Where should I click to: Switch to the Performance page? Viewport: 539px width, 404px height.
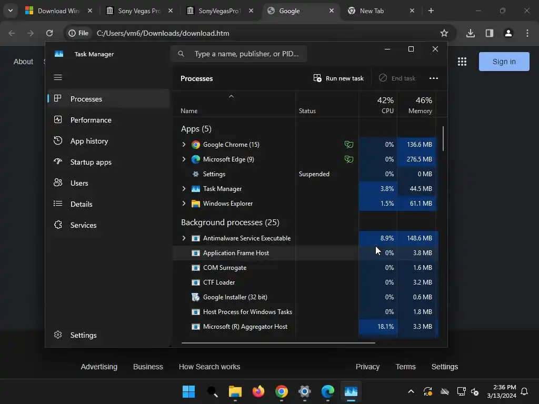108,120
